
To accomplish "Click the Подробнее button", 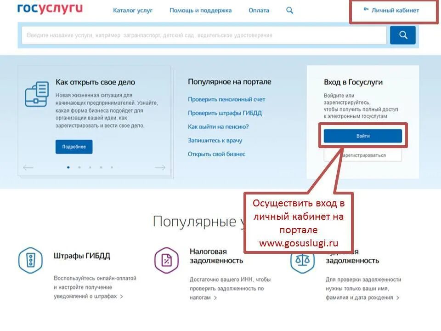I will [74, 147].
